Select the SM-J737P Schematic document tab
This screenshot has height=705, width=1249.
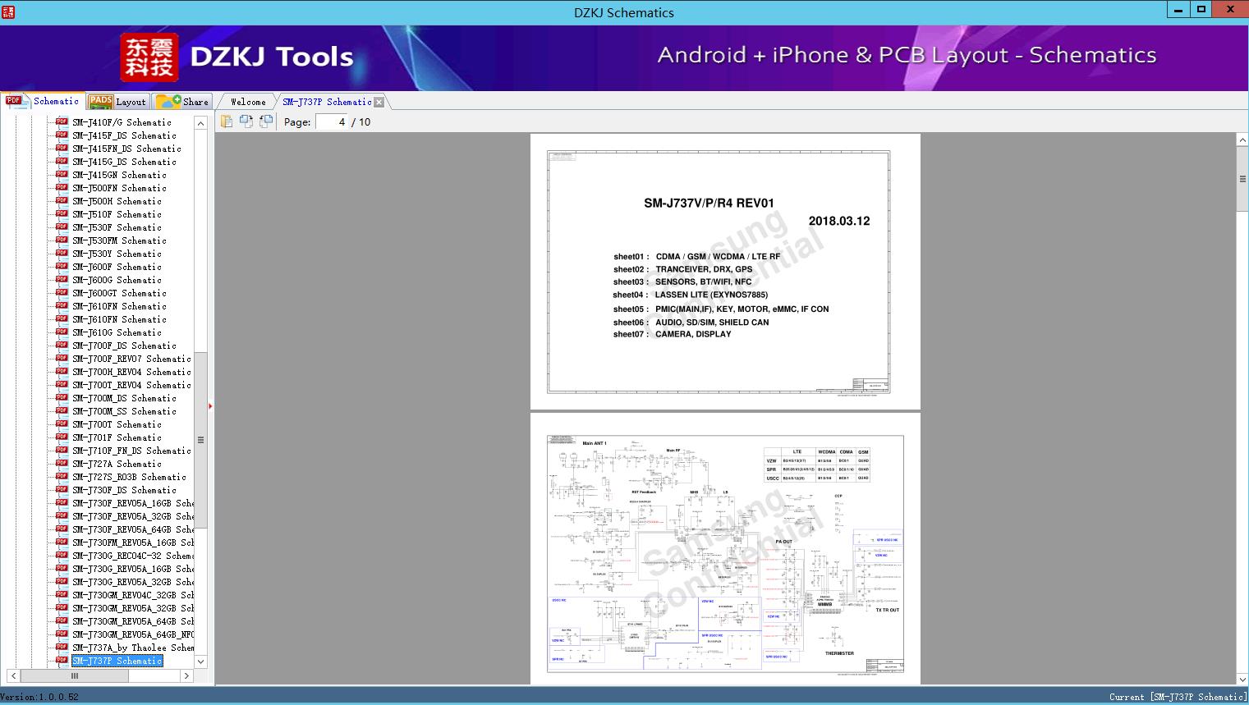(327, 102)
